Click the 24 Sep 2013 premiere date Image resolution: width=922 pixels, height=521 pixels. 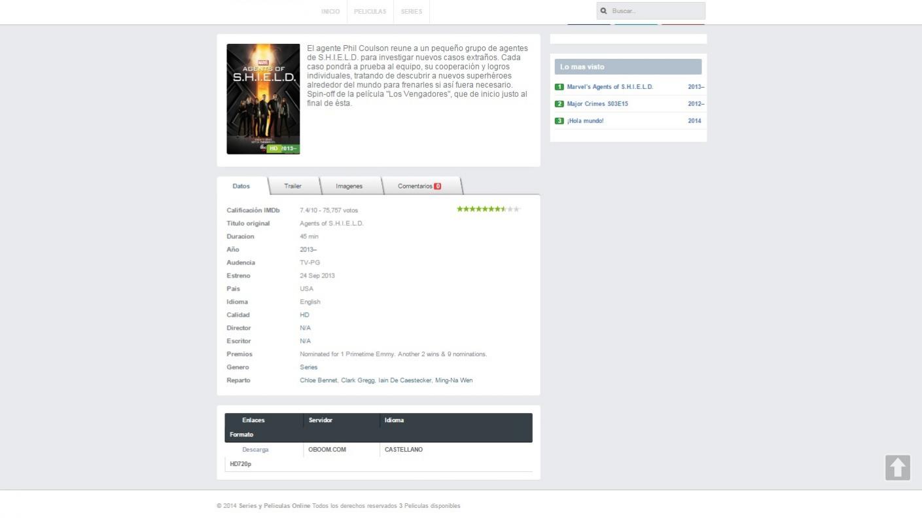coord(317,276)
